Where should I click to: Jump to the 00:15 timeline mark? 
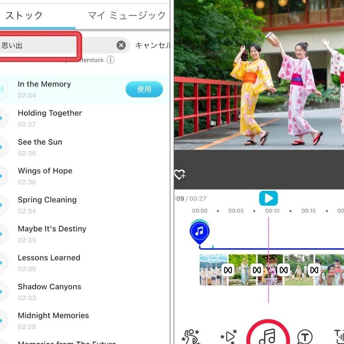pyautogui.click(x=309, y=211)
